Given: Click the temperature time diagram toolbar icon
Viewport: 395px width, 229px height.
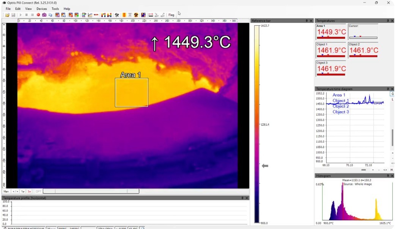Looking at the screenshot, I should 90,15.
